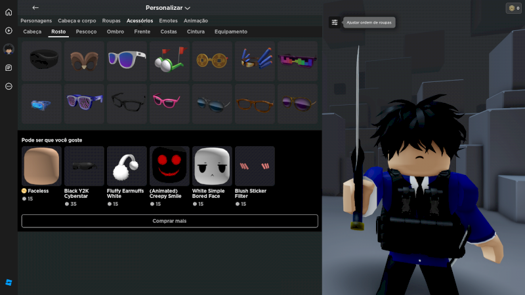Click the back arrow button
Screen dimensions: 525x295
point(35,8)
